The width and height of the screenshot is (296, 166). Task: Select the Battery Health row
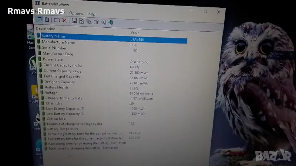pyautogui.click(x=56, y=87)
